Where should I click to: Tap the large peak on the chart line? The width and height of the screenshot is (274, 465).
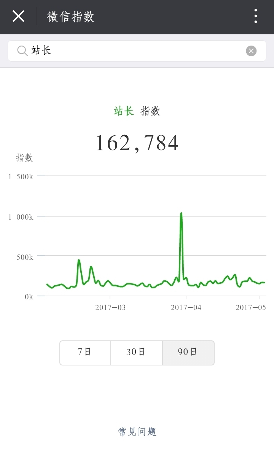pyautogui.click(x=181, y=214)
